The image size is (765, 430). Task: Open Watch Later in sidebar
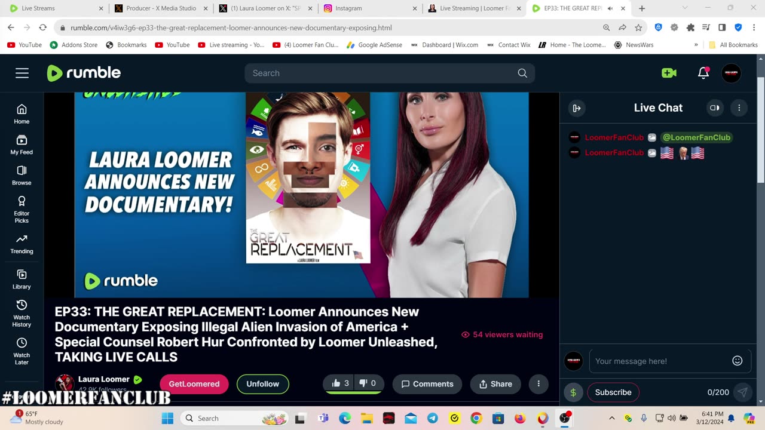click(x=22, y=351)
